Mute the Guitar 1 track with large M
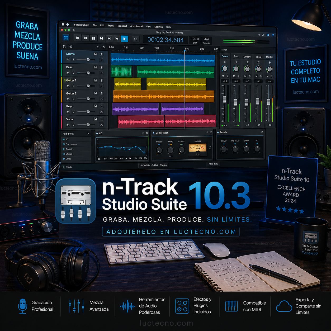 [95, 81]
